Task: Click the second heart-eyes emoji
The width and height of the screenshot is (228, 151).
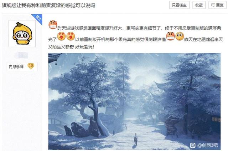Action: [71, 36]
